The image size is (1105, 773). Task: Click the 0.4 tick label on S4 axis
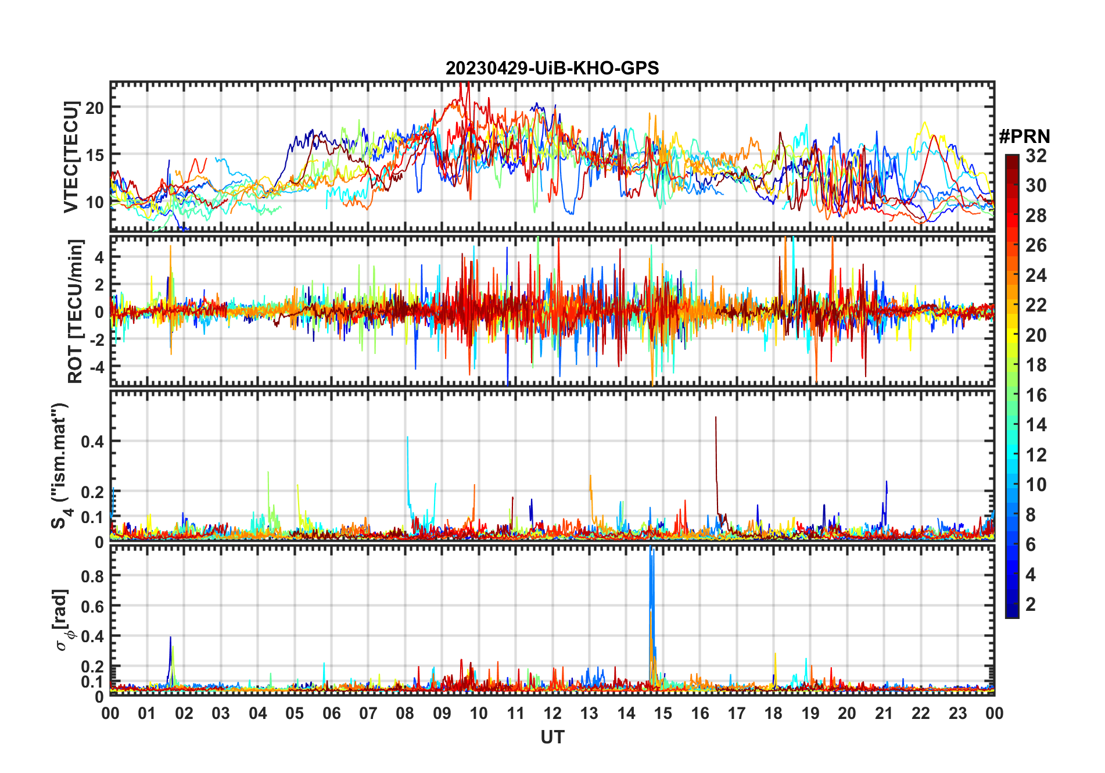pyautogui.click(x=92, y=441)
